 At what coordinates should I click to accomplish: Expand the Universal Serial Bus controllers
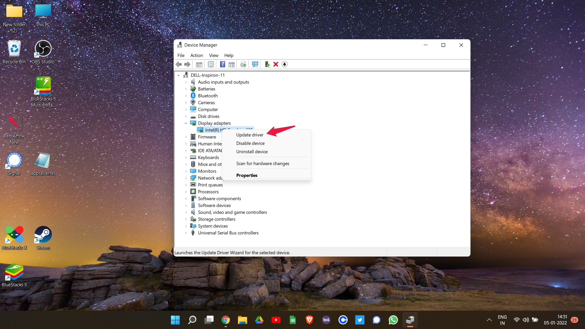[186, 233]
